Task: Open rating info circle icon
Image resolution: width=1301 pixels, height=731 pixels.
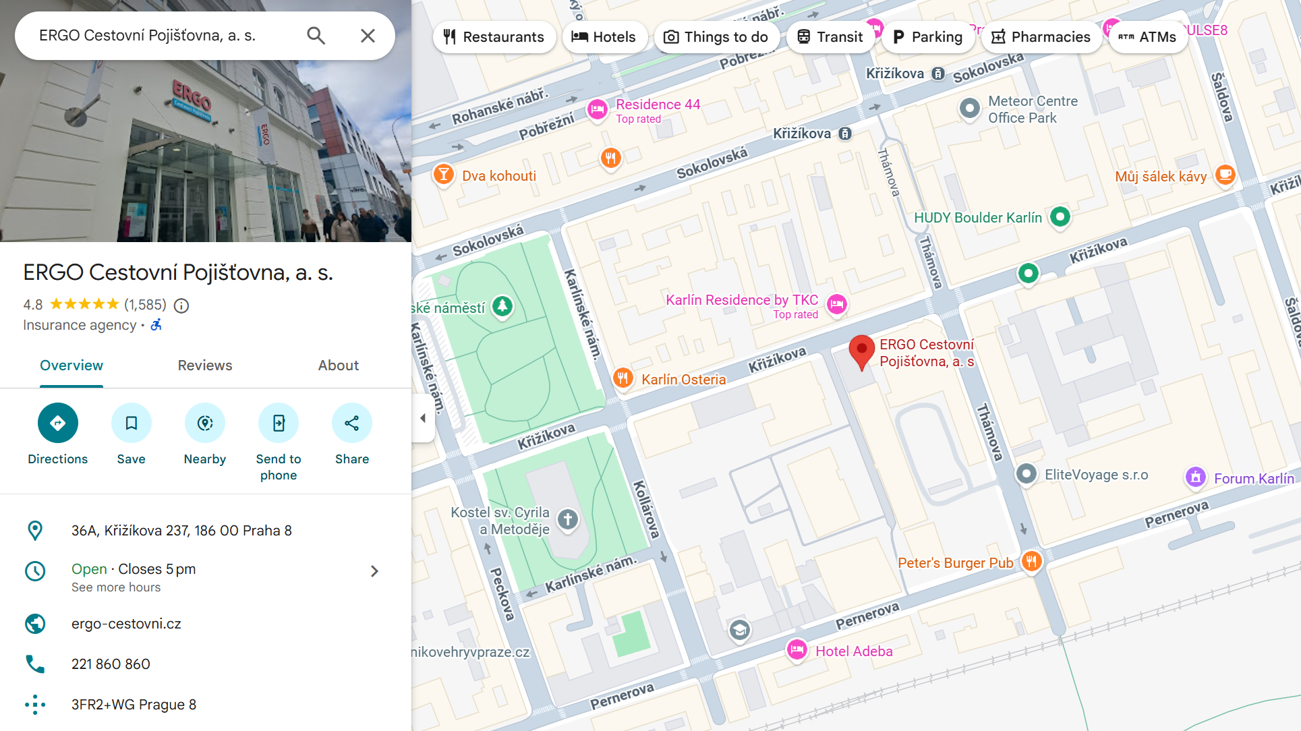Action: coord(181,305)
